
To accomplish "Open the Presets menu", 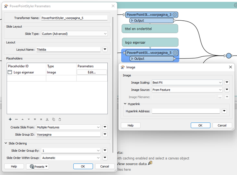I will (x=37, y=166).
